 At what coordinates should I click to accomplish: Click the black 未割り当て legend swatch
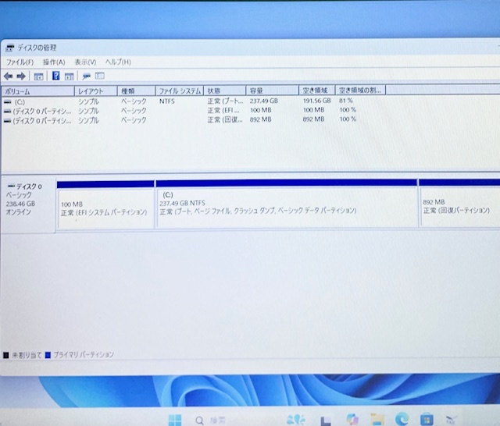click(6, 355)
